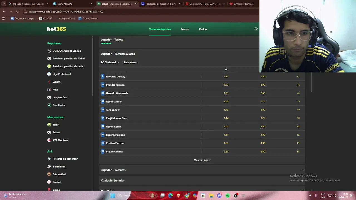The width and height of the screenshot is (356, 200).
Task: Select Kristian Fletcher odds 1.61
Action: tap(226, 143)
